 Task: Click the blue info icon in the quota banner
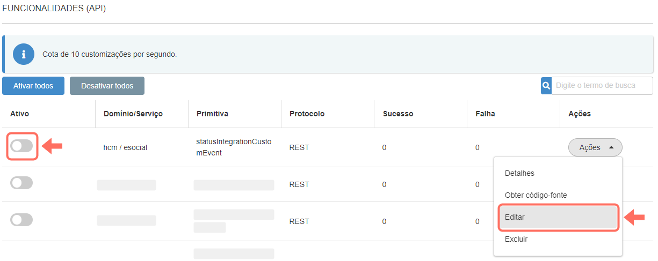24,54
